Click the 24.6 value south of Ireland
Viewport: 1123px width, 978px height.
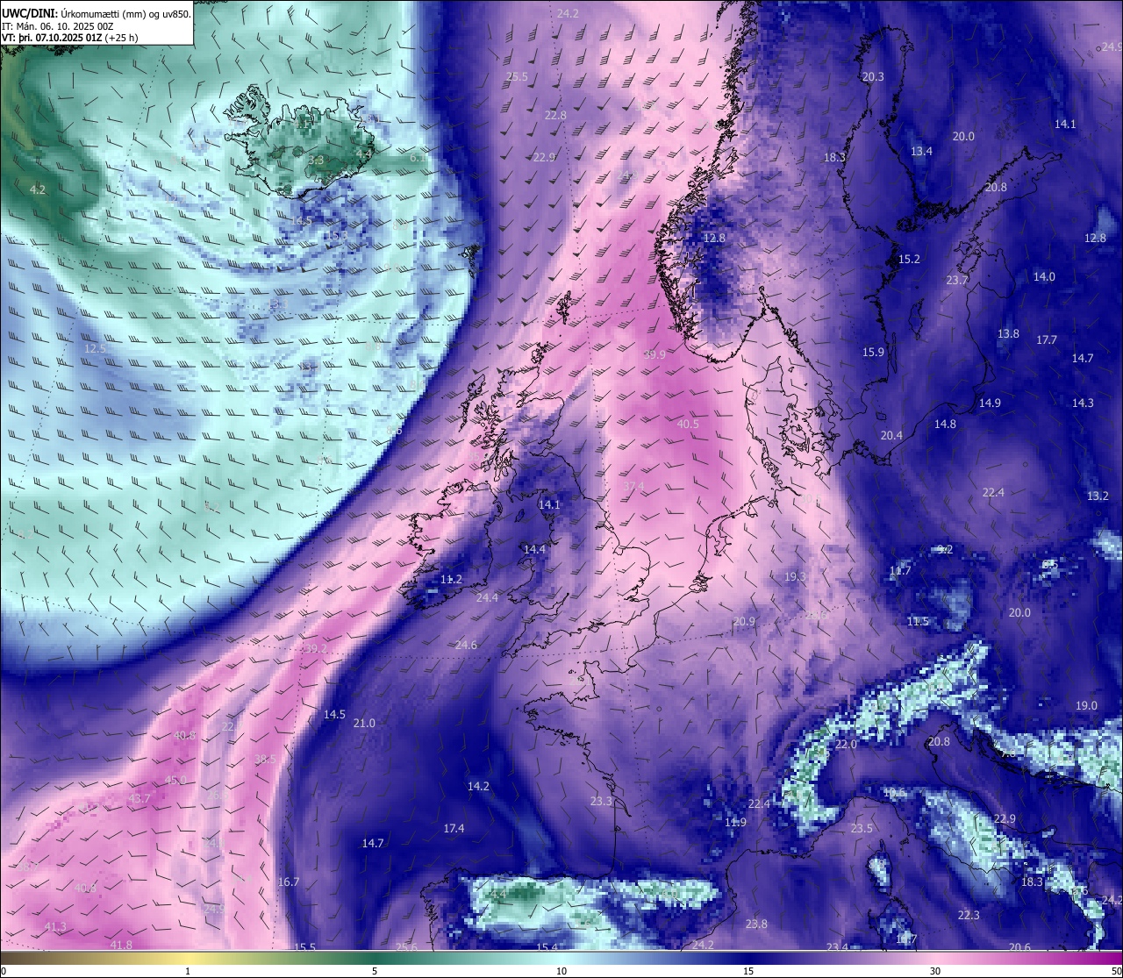[x=466, y=645]
